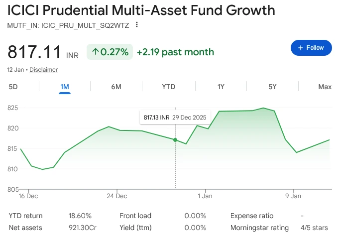Show the Max chart range
This screenshot has height=245, width=341.
click(x=325, y=87)
